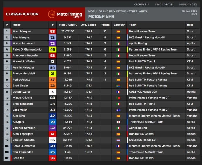Screen dimensions: 202x165
Task: Click rider name Fermin Aldeguer
Action: [23, 68]
